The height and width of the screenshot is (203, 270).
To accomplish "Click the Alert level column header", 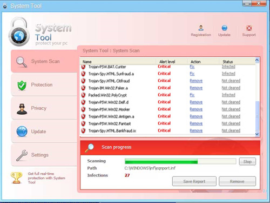I will [x=167, y=62].
